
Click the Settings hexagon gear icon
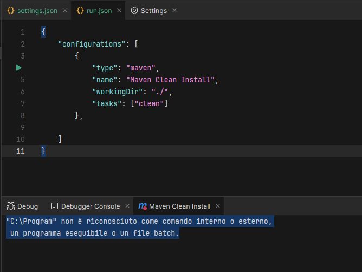click(134, 10)
